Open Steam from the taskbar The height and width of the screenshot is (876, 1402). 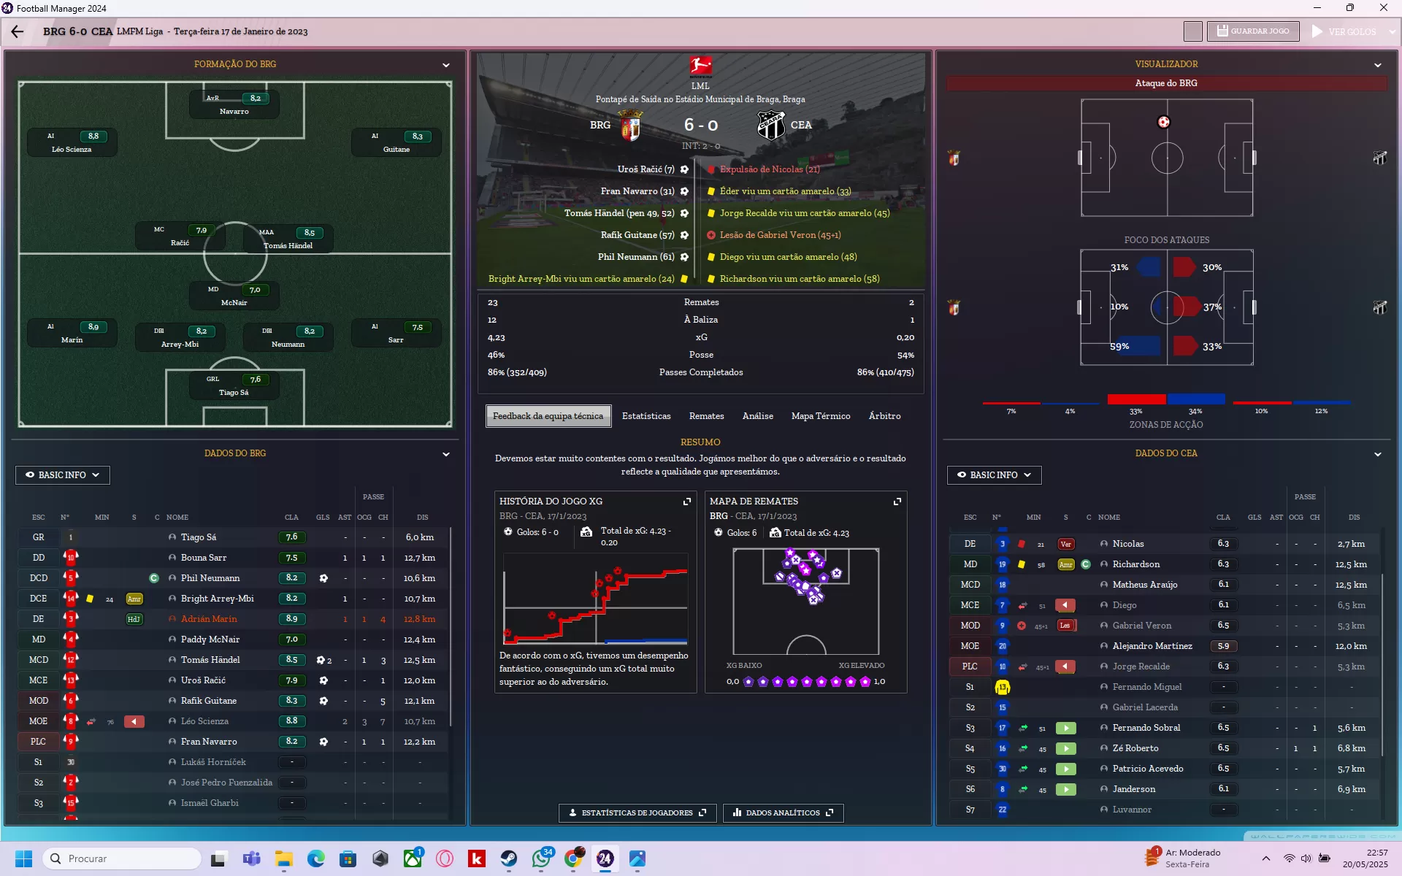click(509, 858)
